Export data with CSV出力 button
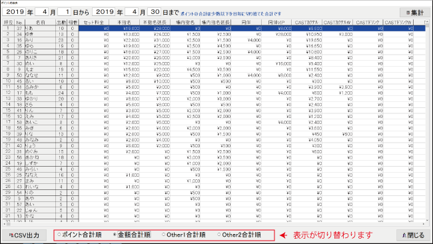433x244 pixels. click(24, 235)
